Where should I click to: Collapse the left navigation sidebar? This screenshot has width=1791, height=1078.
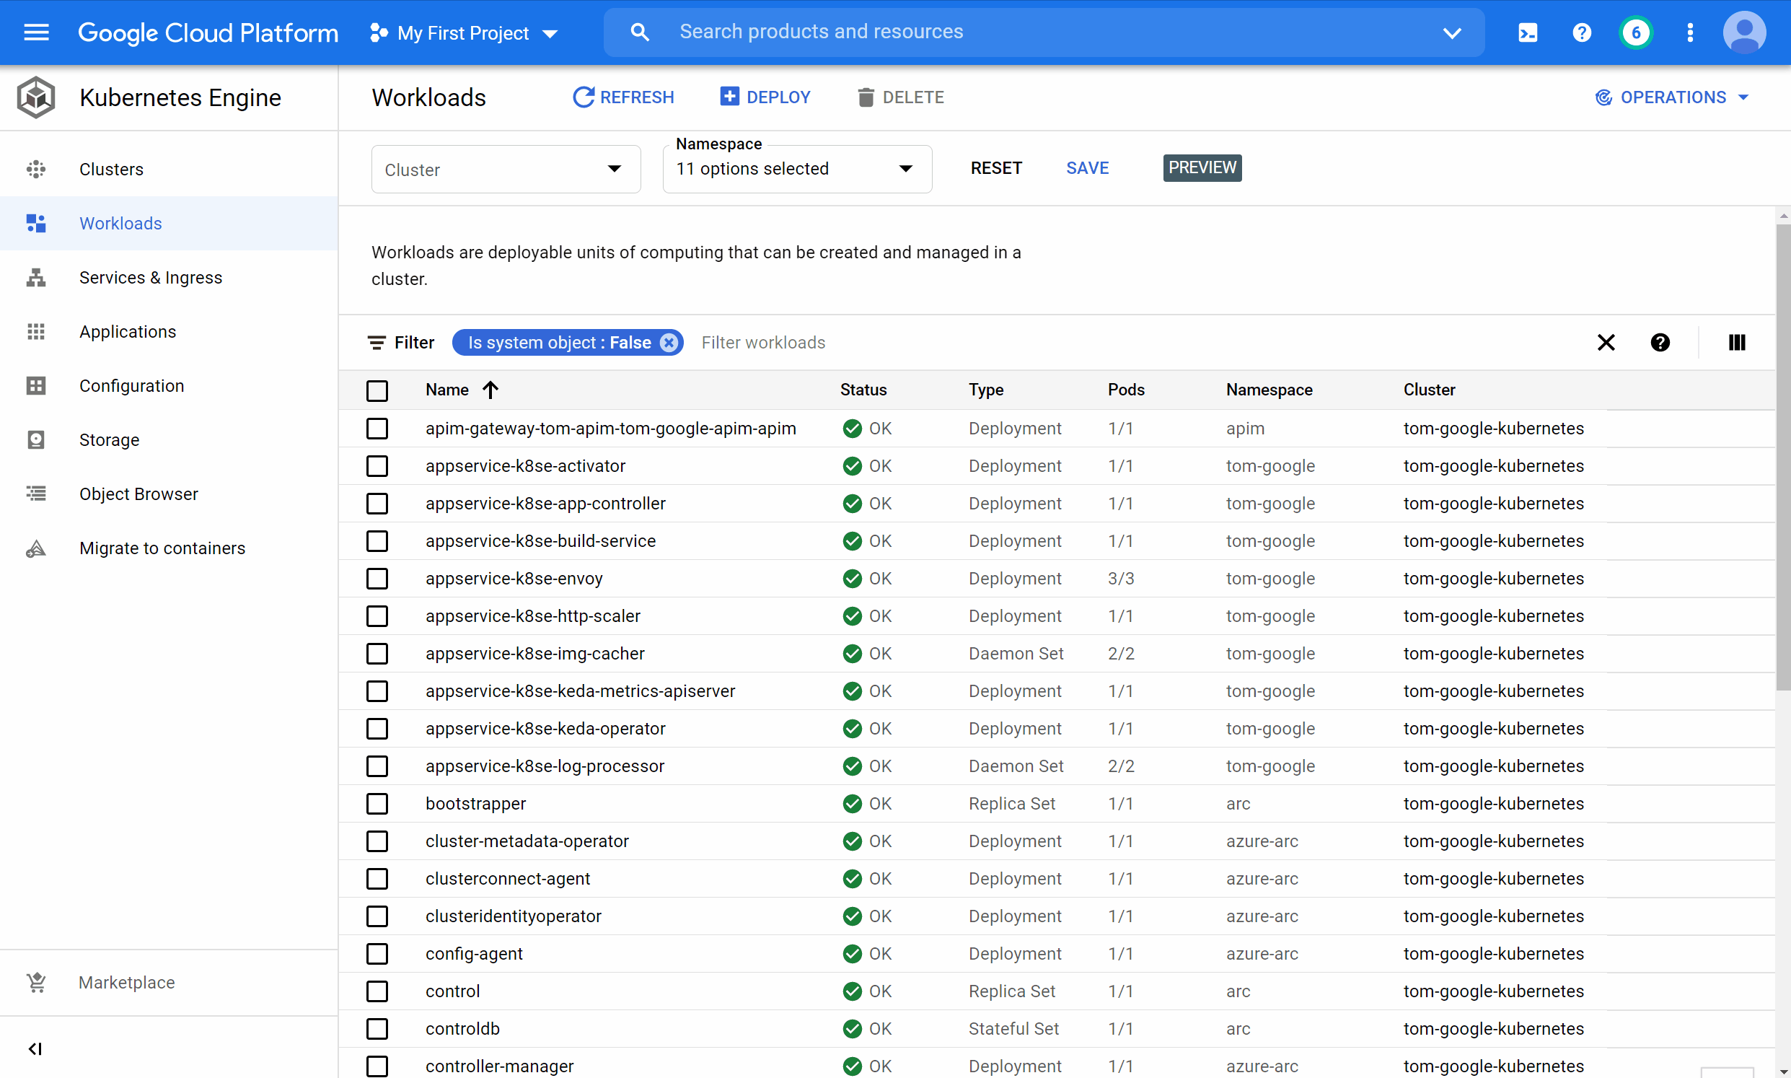coord(35,1048)
